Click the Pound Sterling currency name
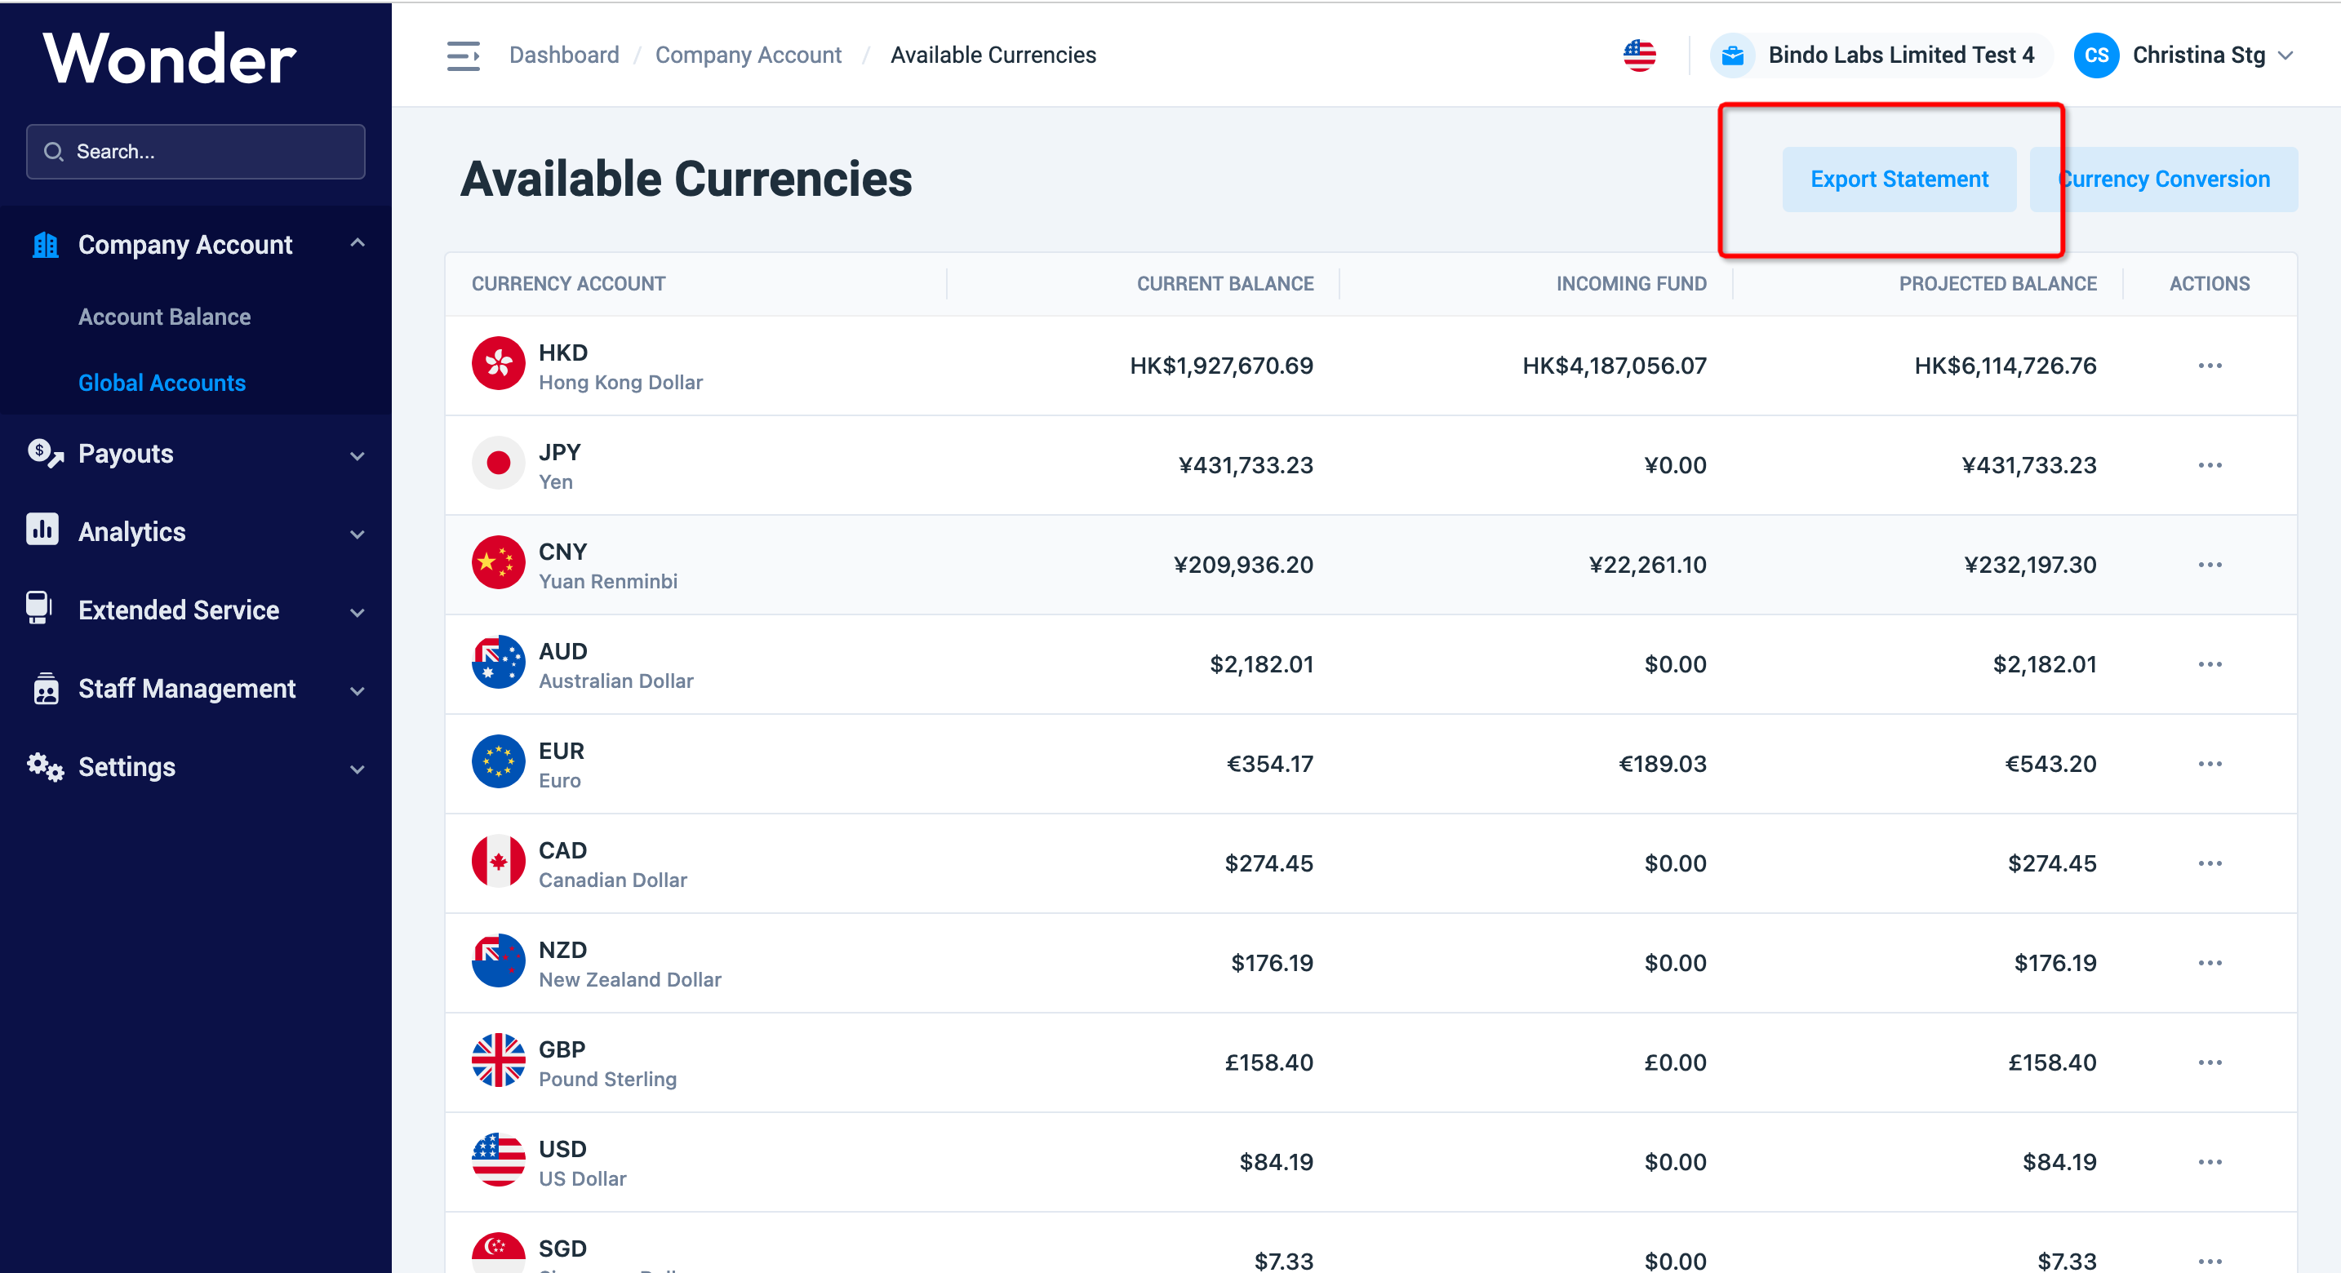This screenshot has width=2341, height=1273. (607, 1079)
